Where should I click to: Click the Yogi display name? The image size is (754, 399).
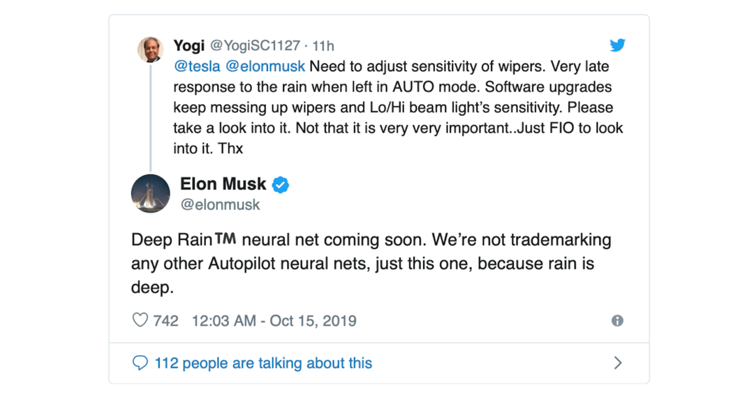[x=189, y=45]
